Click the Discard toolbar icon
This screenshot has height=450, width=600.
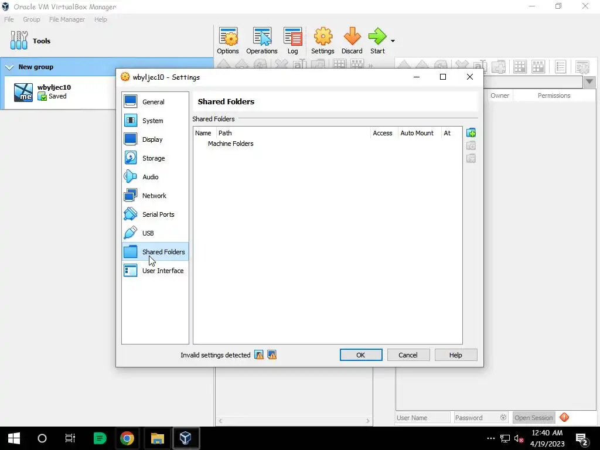point(352,40)
